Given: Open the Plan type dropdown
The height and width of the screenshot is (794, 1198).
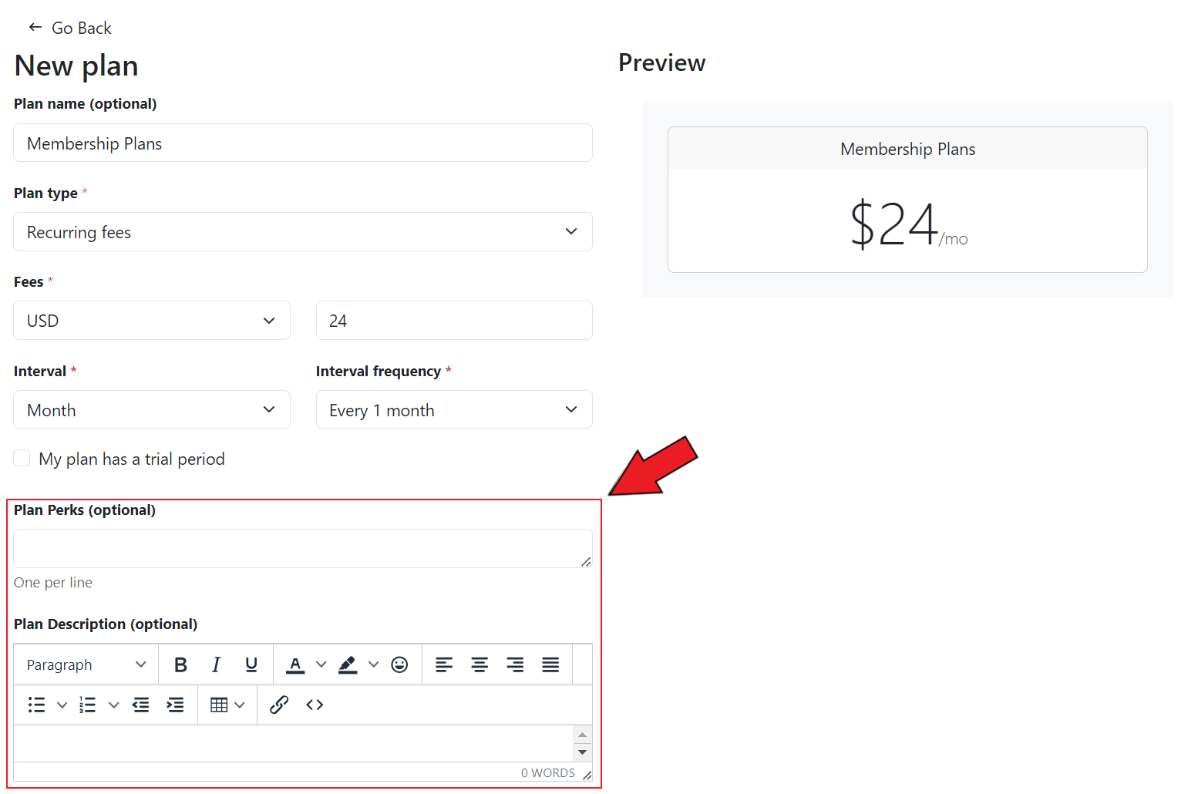Looking at the screenshot, I should (302, 232).
